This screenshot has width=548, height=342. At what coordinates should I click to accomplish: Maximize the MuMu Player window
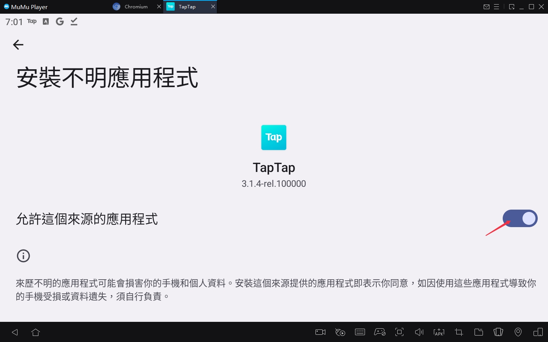pos(531,7)
